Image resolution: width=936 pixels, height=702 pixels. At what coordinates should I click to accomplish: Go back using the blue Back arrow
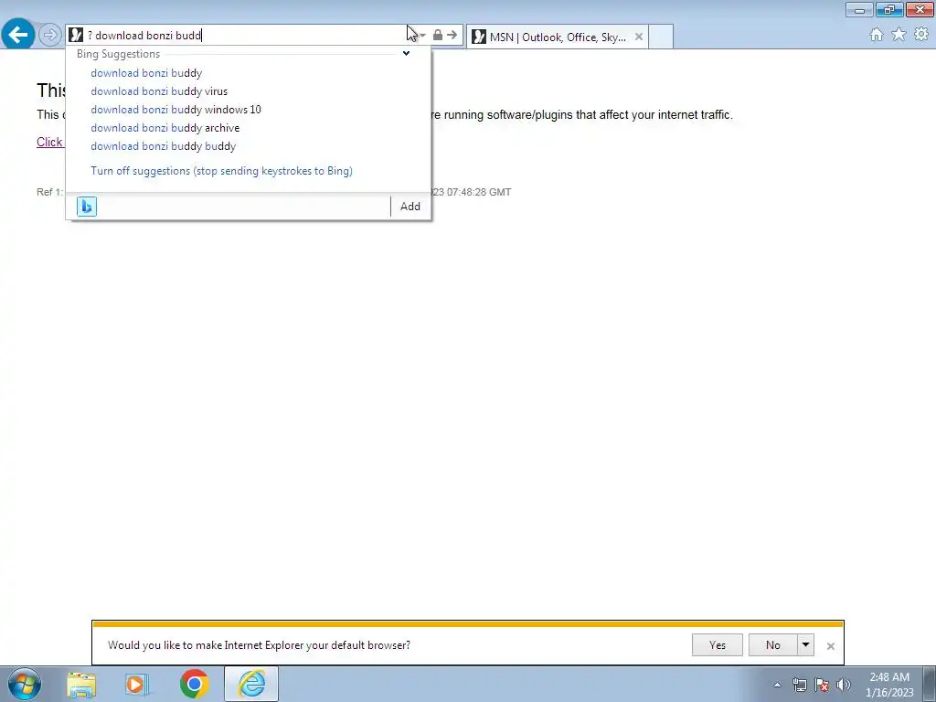pos(18,34)
